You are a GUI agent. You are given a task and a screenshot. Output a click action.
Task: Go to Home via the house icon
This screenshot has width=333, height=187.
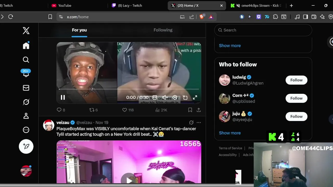coord(26,45)
